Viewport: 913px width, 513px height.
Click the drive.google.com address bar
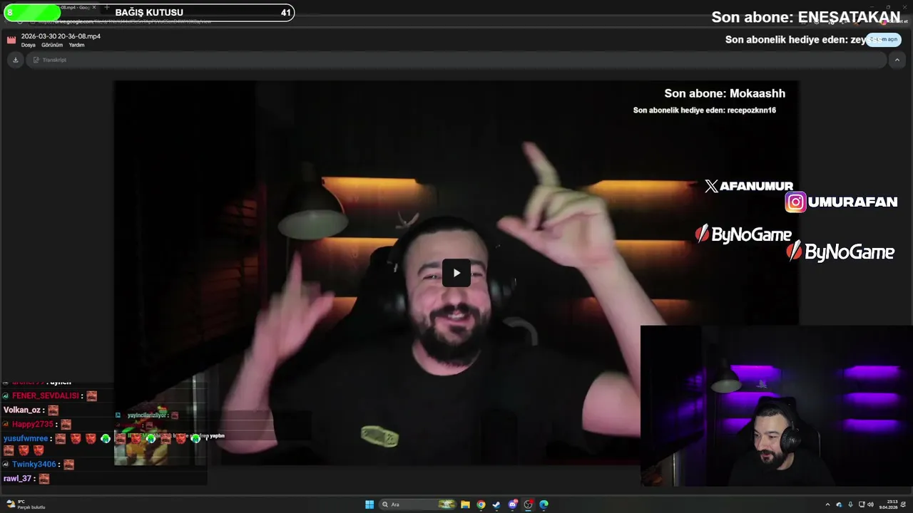125,21
